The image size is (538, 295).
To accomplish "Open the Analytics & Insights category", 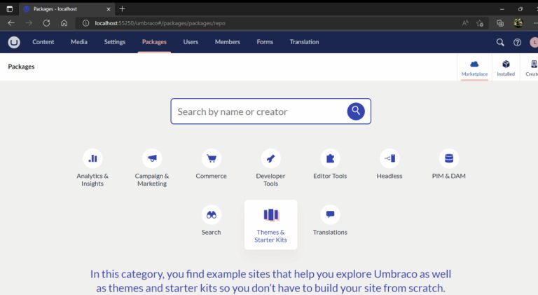I will click(x=92, y=158).
